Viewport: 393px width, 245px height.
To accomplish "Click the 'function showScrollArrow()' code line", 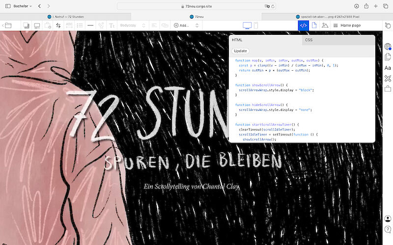I will (x=261, y=85).
